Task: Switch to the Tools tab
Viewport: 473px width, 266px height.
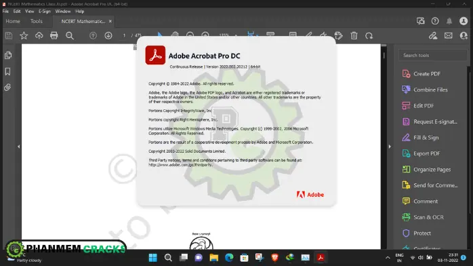Action: click(x=36, y=21)
